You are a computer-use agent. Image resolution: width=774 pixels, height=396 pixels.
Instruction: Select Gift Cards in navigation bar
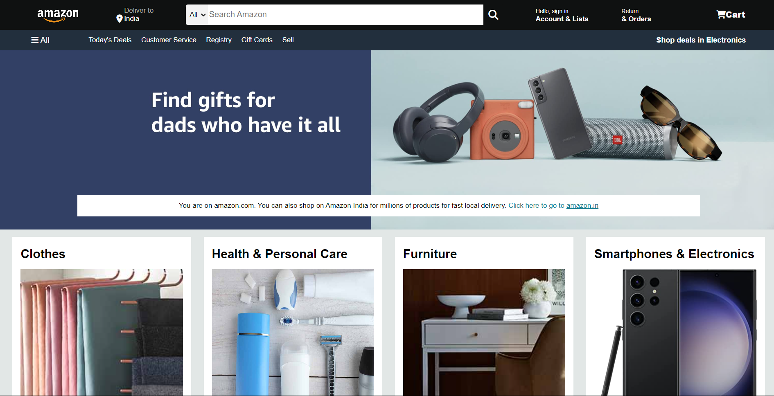257,40
